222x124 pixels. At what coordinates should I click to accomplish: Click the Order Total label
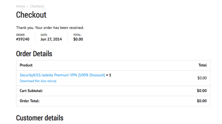[29, 101]
